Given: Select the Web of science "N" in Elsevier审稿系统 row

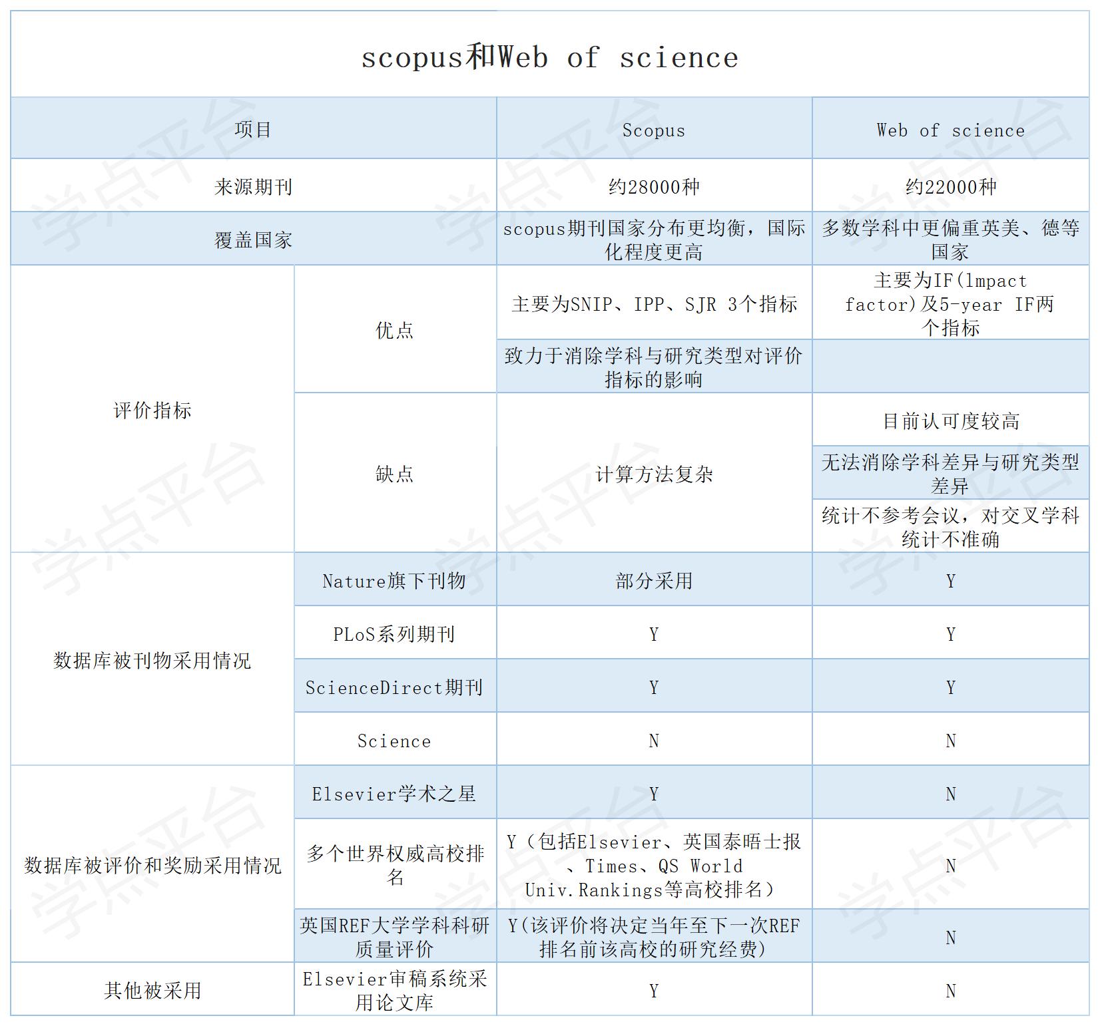Looking at the screenshot, I should pos(951,989).
